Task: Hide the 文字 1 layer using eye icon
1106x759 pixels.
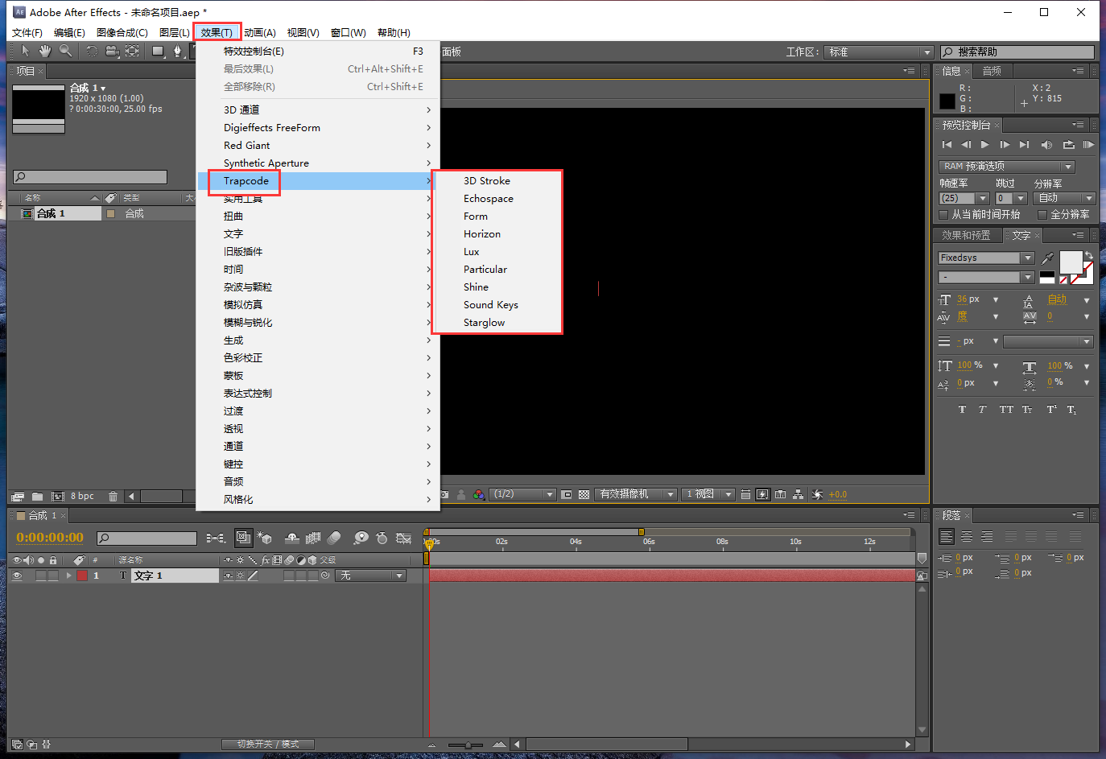Action: (x=17, y=575)
